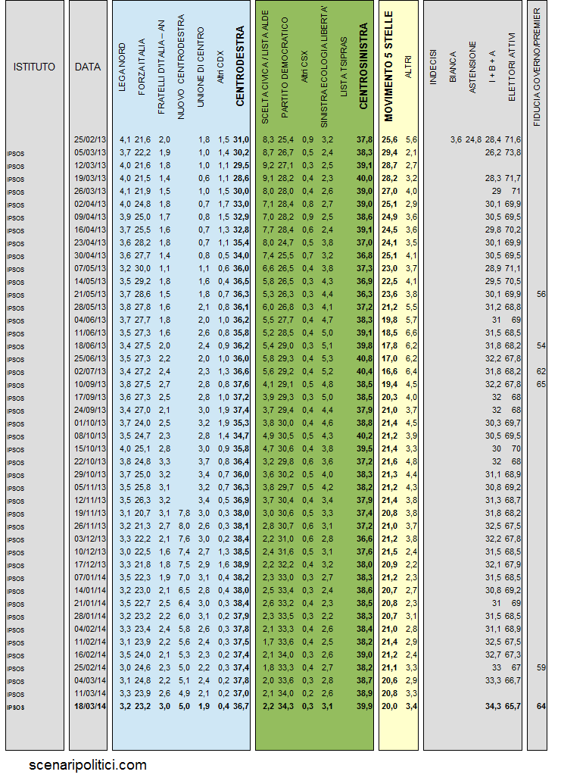561x781 pixels.
Task: Click Forza Italia value 30,0 in 07/05/13 row
Action: click(x=142, y=269)
